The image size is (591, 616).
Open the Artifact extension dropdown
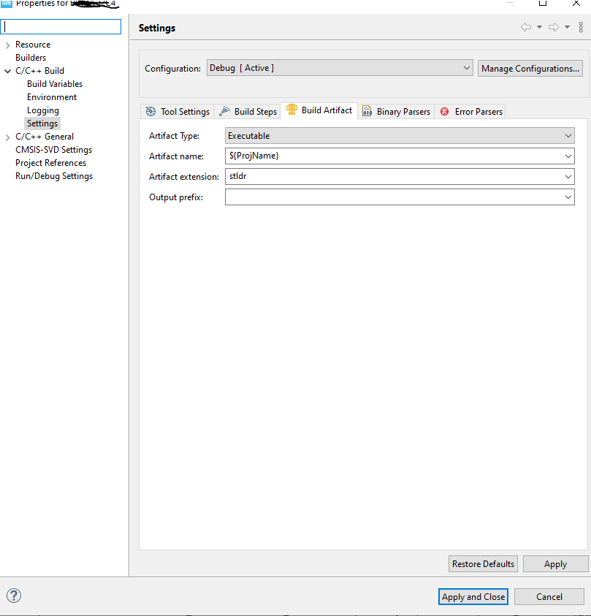(x=568, y=176)
